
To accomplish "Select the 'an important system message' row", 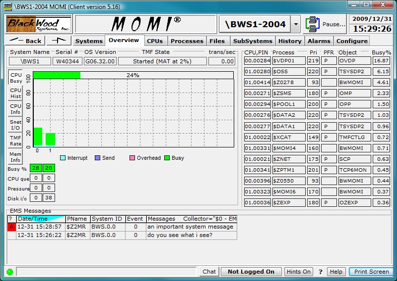I will click(122, 227).
